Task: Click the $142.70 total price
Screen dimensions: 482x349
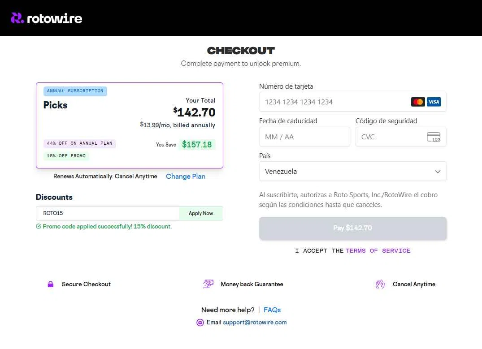Action: coord(194,112)
